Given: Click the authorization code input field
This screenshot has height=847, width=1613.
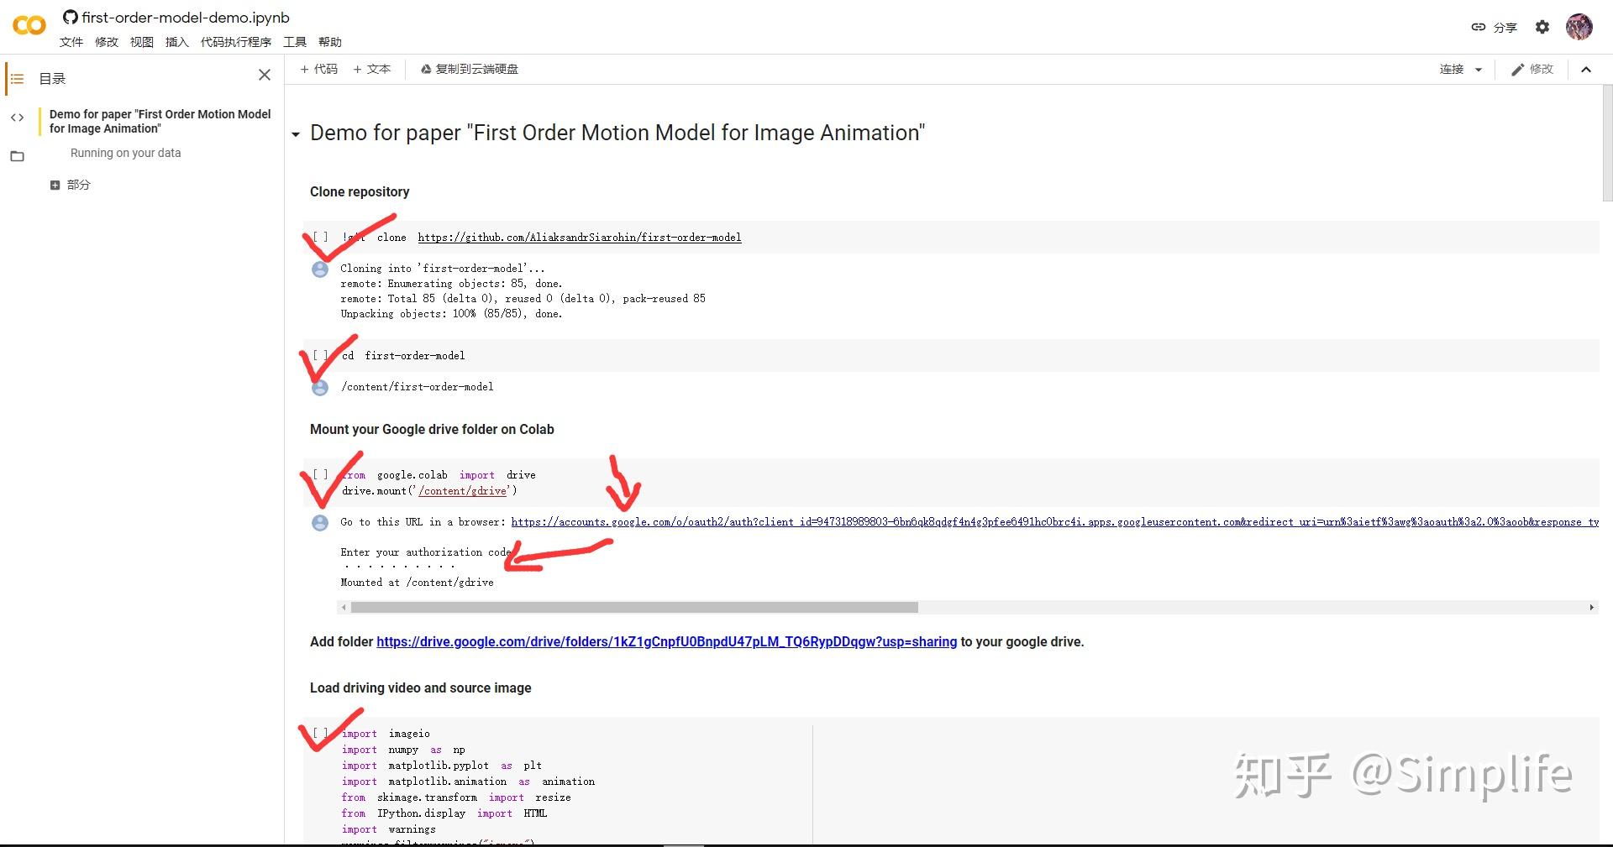Looking at the screenshot, I should pyautogui.click(x=399, y=567).
